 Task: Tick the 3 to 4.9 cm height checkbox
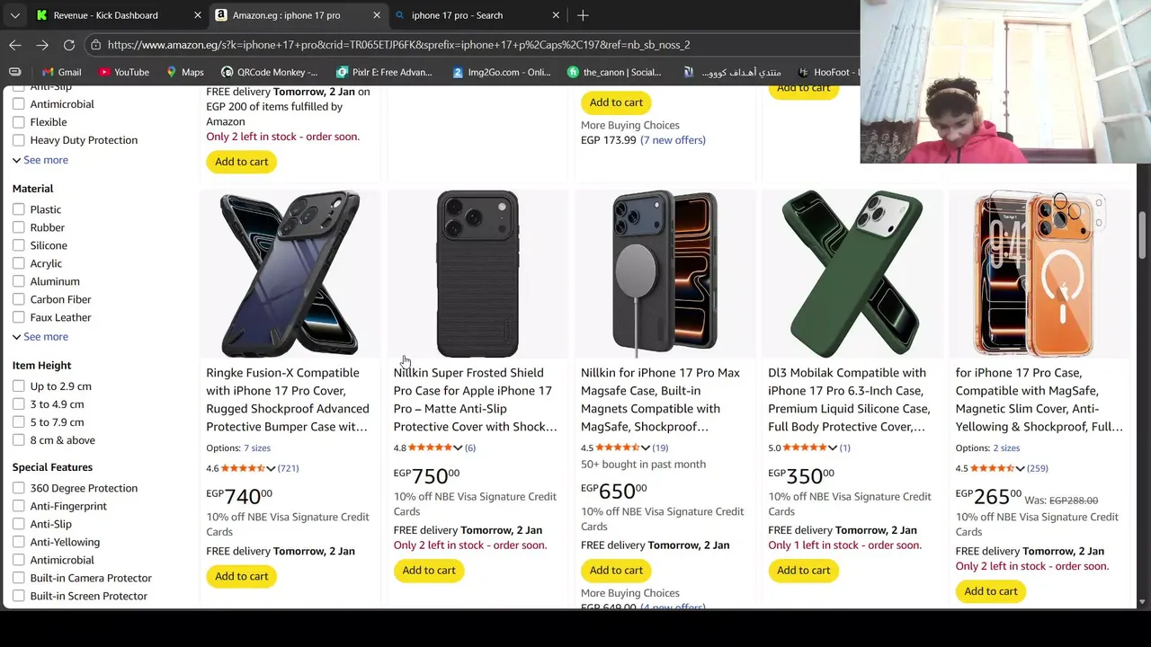click(19, 404)
